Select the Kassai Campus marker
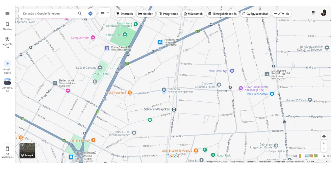 [100, 68]
